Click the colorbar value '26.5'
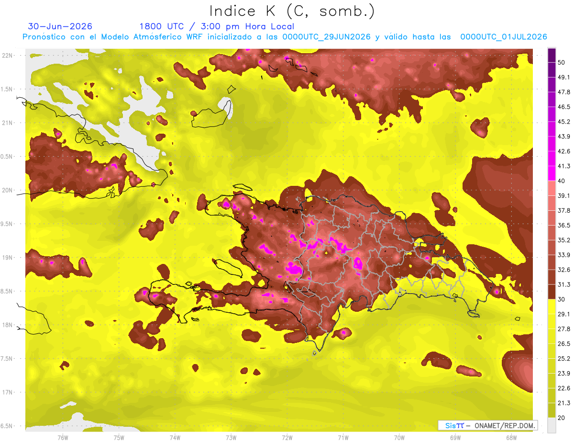This screenshot has height=444, width=574. click(563, 344)
